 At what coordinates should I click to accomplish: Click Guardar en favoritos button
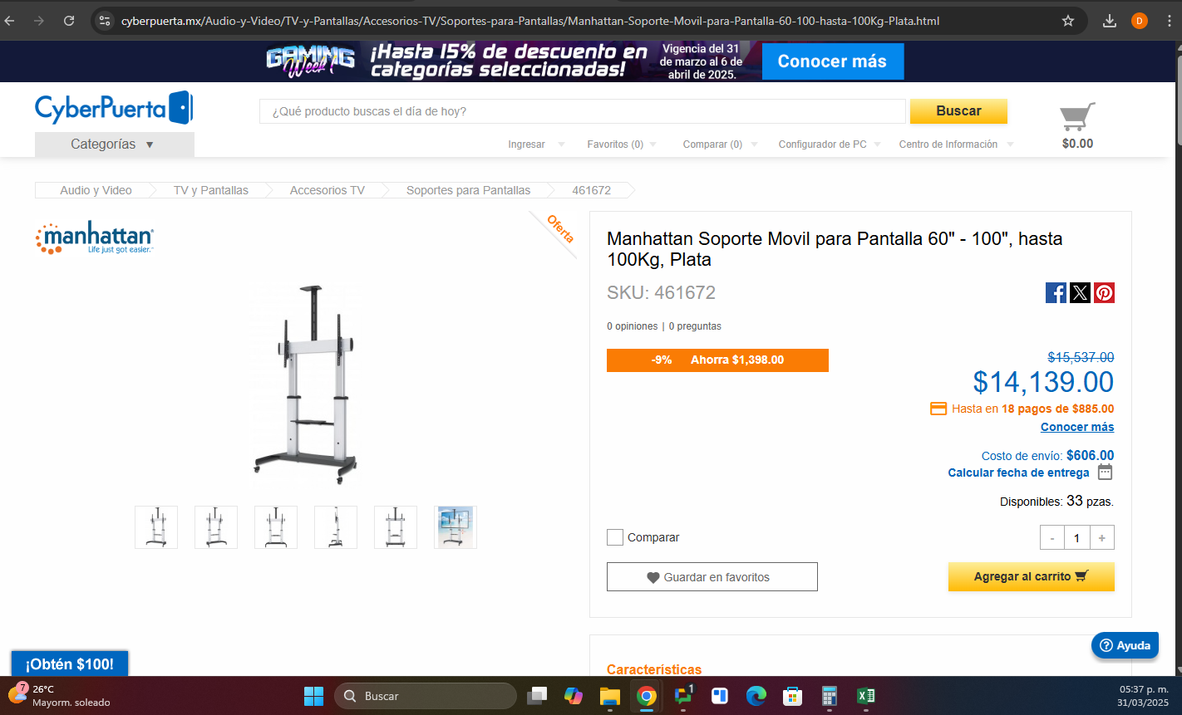tap(712, 577)
